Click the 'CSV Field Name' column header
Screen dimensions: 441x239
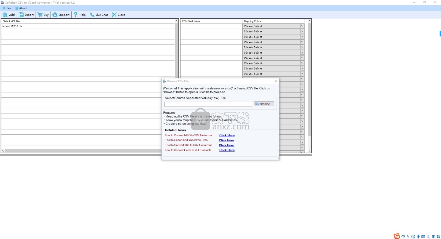pos(211,21)
